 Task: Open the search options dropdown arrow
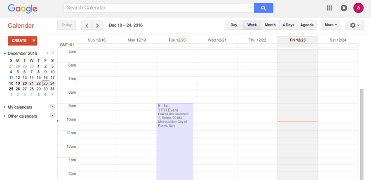tap(251, 8)
